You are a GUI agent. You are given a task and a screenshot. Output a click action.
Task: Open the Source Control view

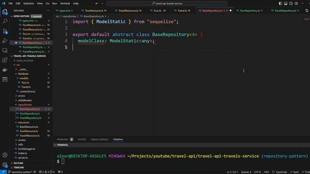click(x=5, y=31)
